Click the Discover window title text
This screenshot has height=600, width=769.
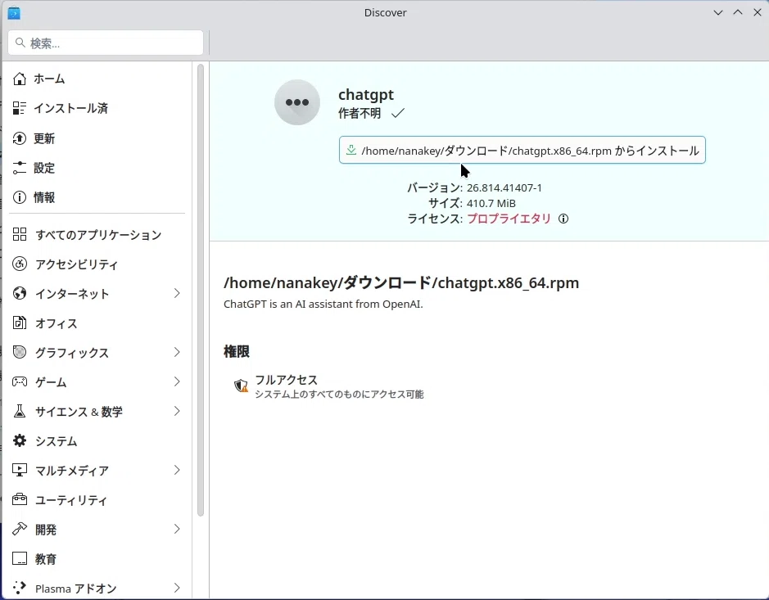(386, 13)
